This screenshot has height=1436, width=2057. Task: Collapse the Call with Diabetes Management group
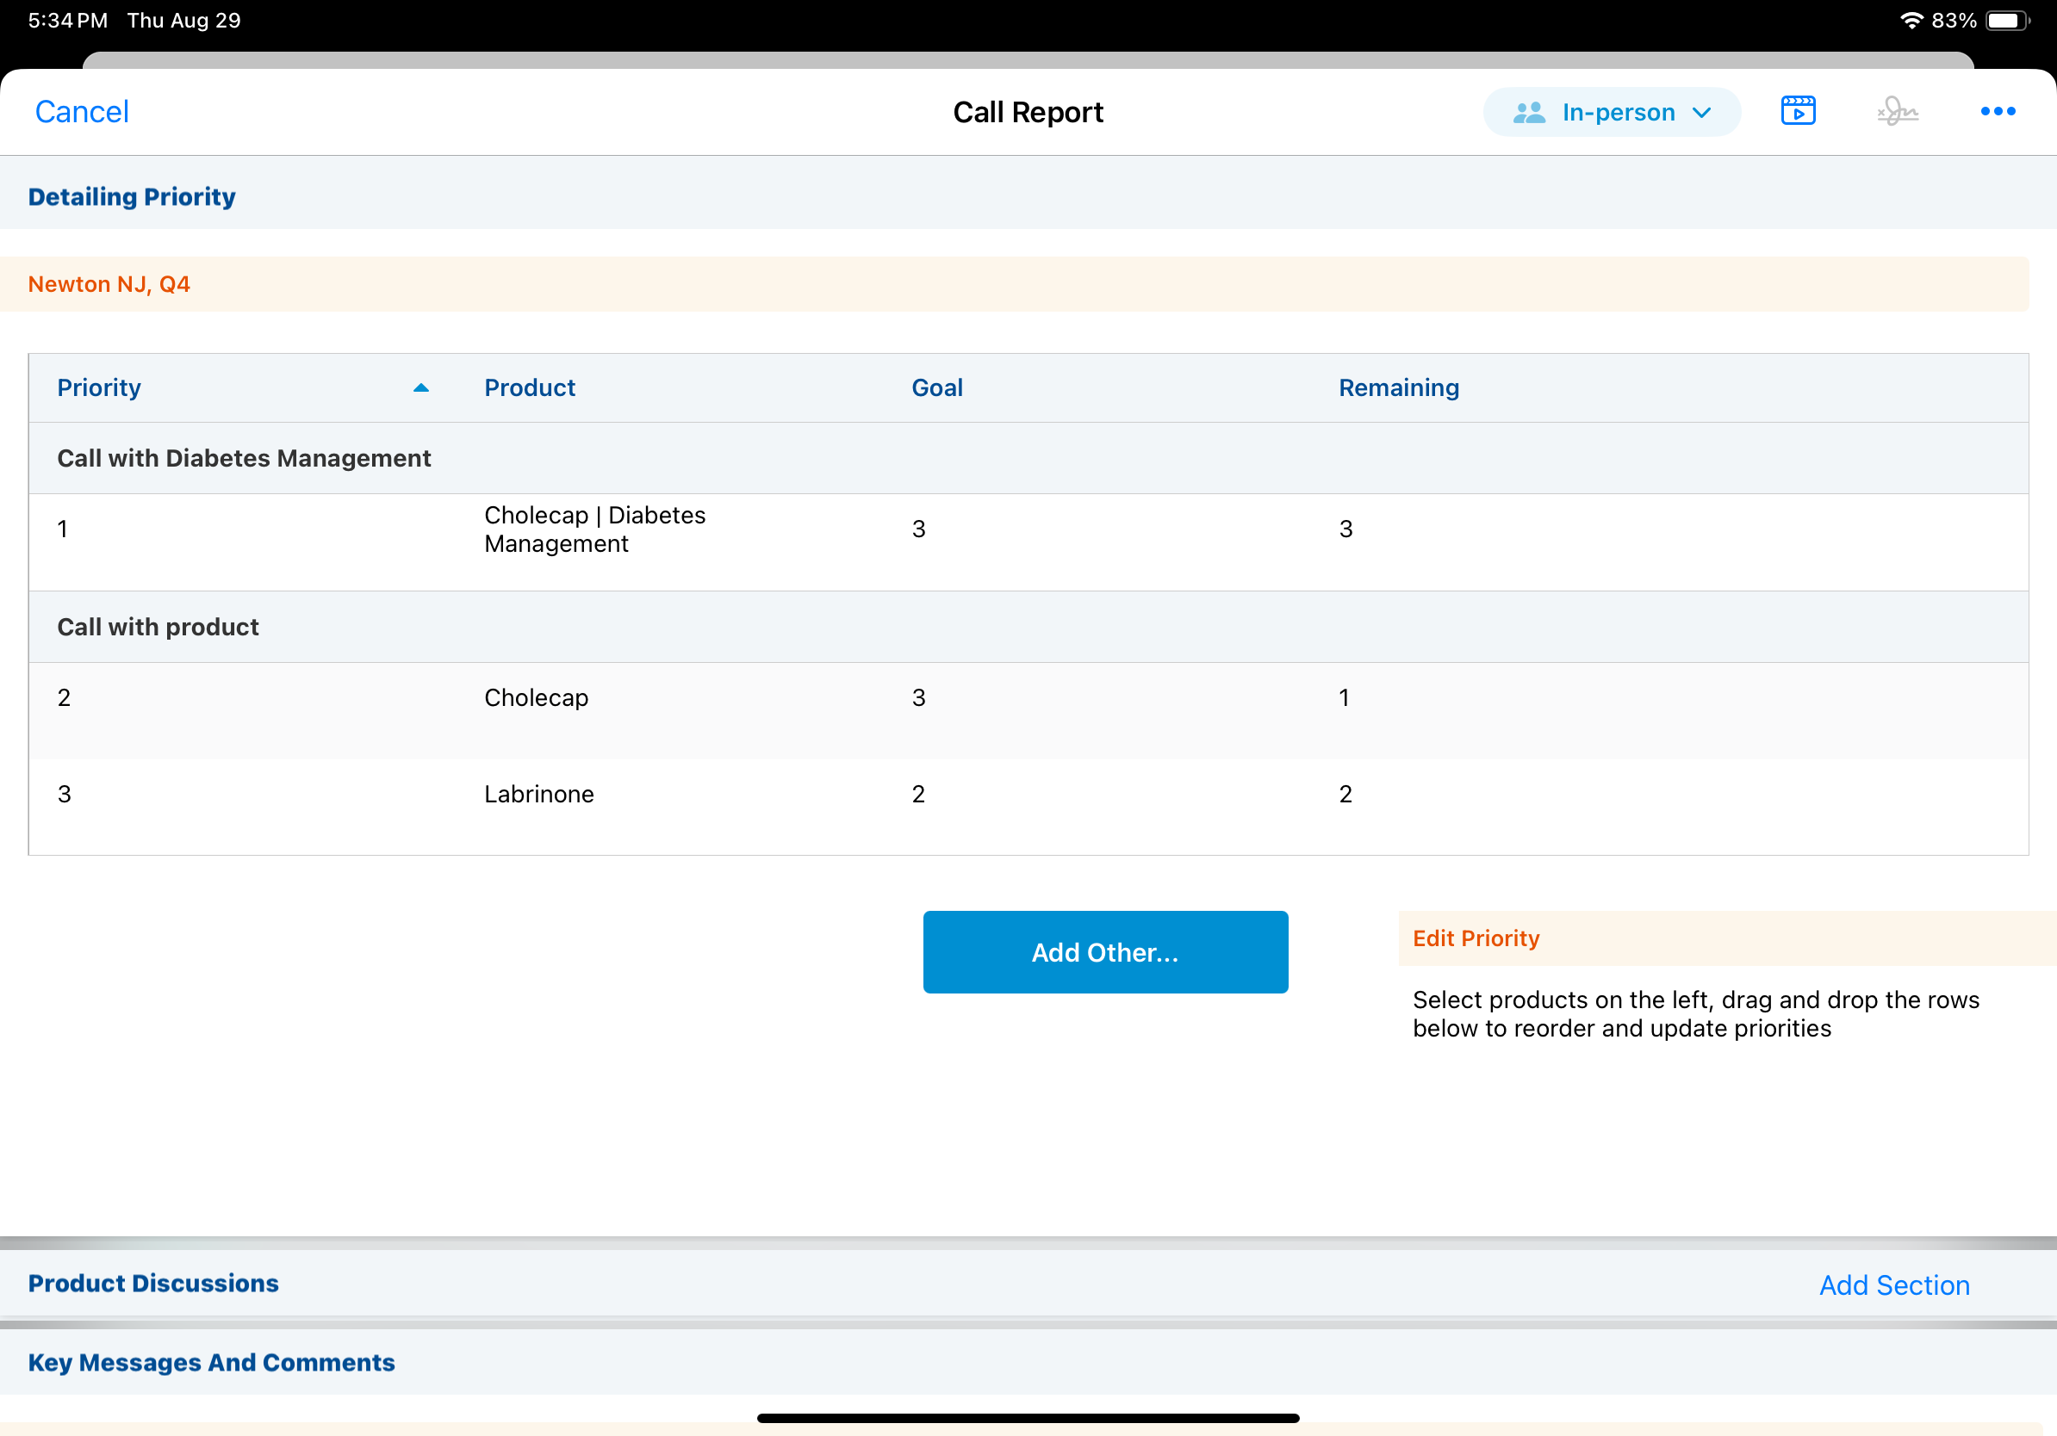[244, 457]
